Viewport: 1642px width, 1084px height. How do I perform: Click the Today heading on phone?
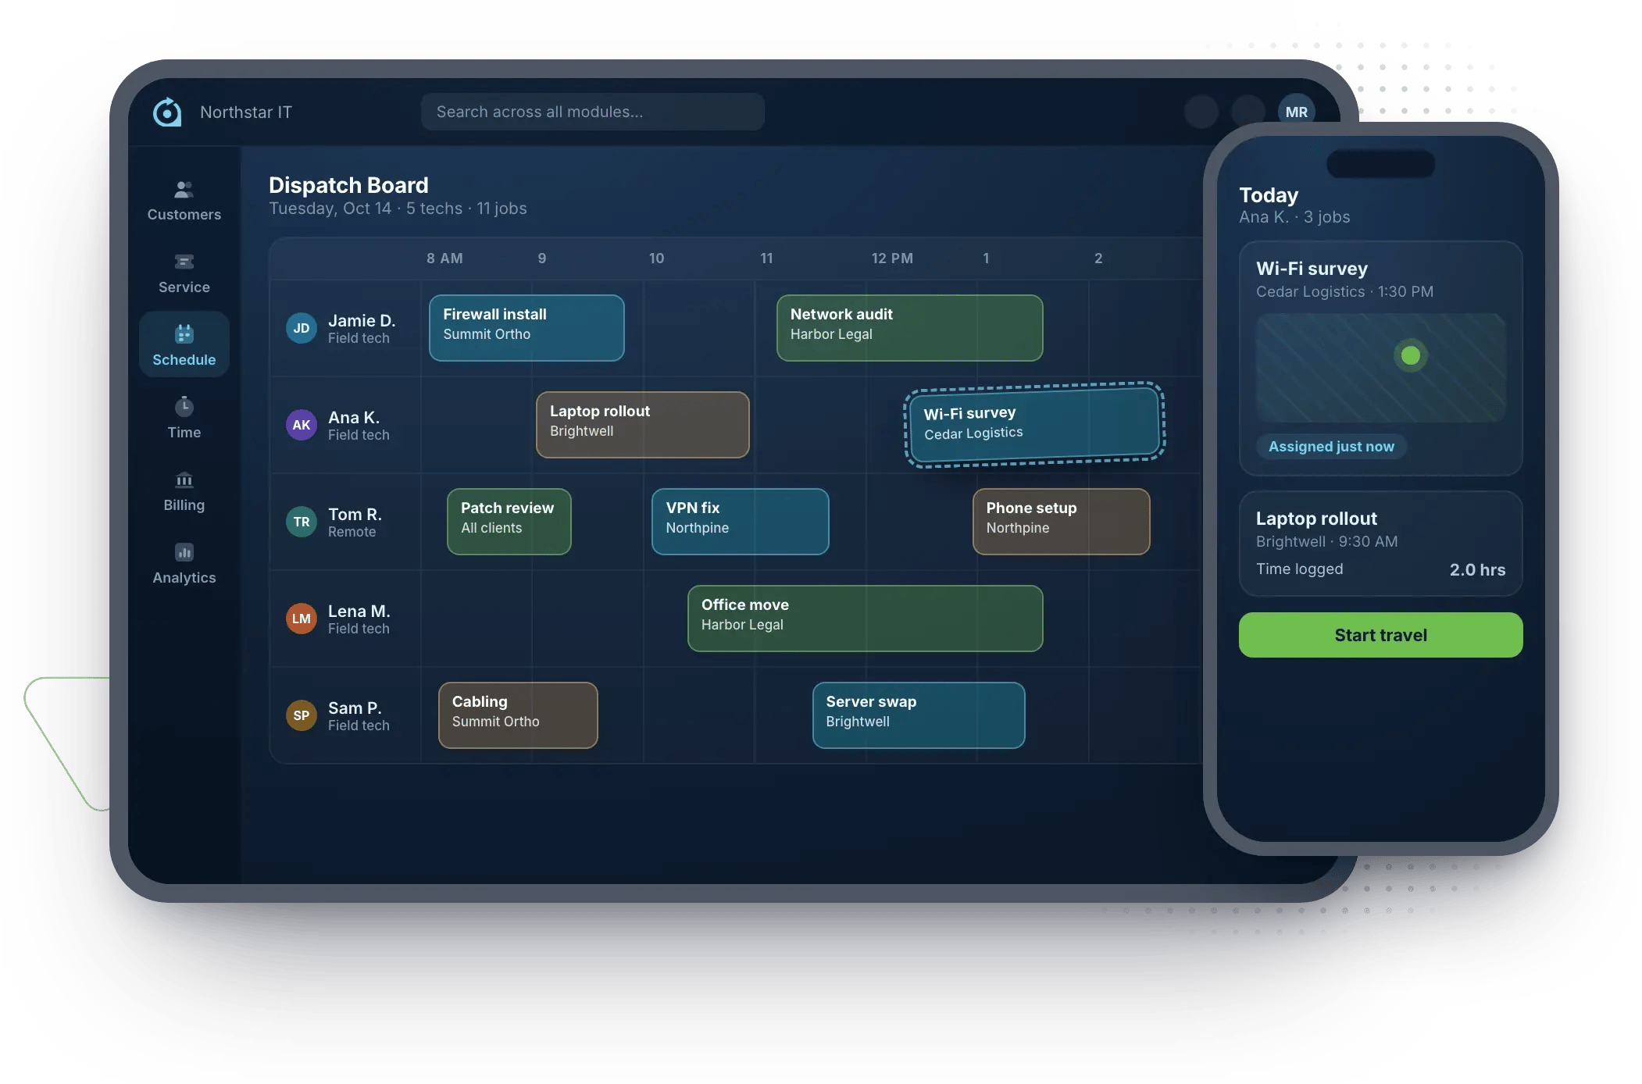pos(1269,195)
